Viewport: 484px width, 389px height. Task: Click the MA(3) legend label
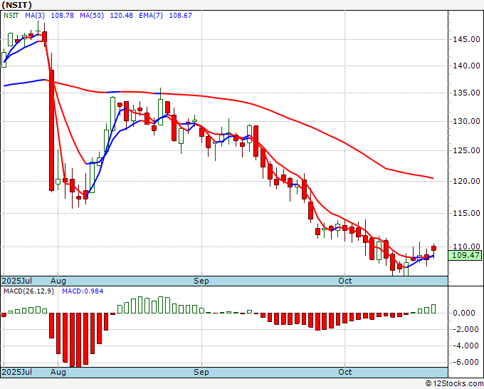point(35,16)
